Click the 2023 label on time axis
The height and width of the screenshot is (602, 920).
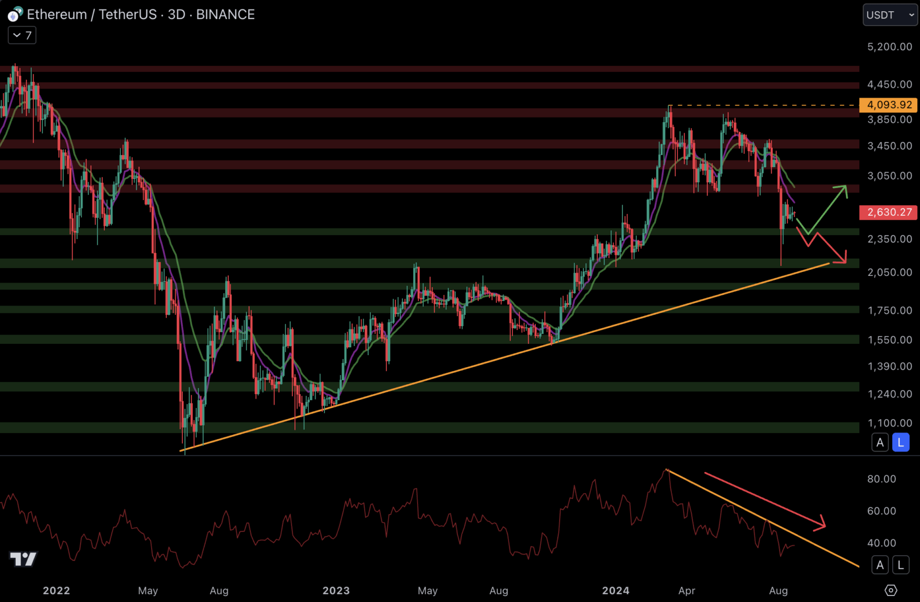(x=336, y=591)
